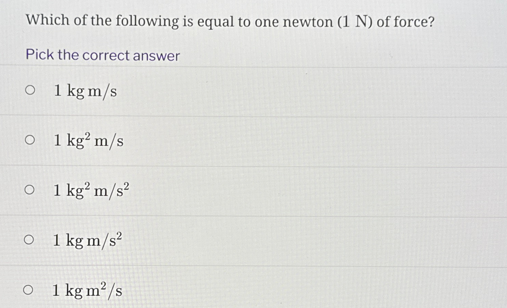Select the radio button for 1 kg m/s
Image resolution: width=507 pixels, height=308 pixels.
click(x=30, y=90)
